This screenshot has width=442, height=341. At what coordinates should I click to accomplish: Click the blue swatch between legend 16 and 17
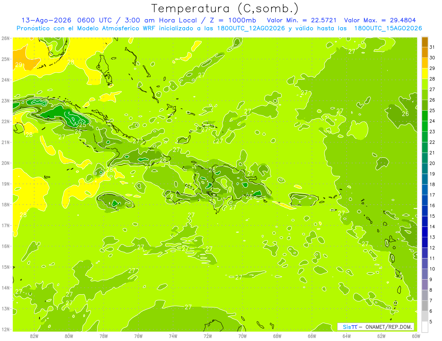tap(425, 200)
